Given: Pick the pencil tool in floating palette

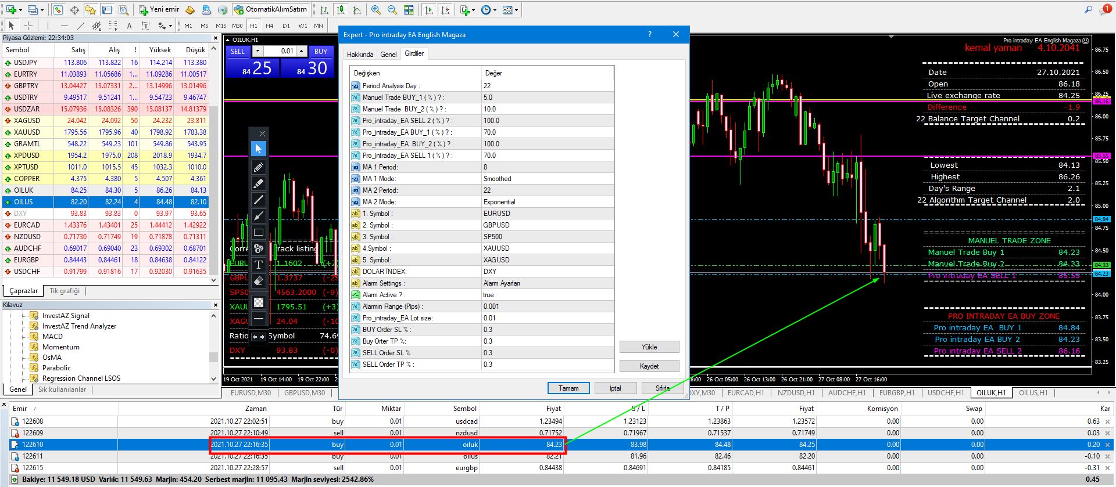Looking at the screenshot, I should (259, 167).
